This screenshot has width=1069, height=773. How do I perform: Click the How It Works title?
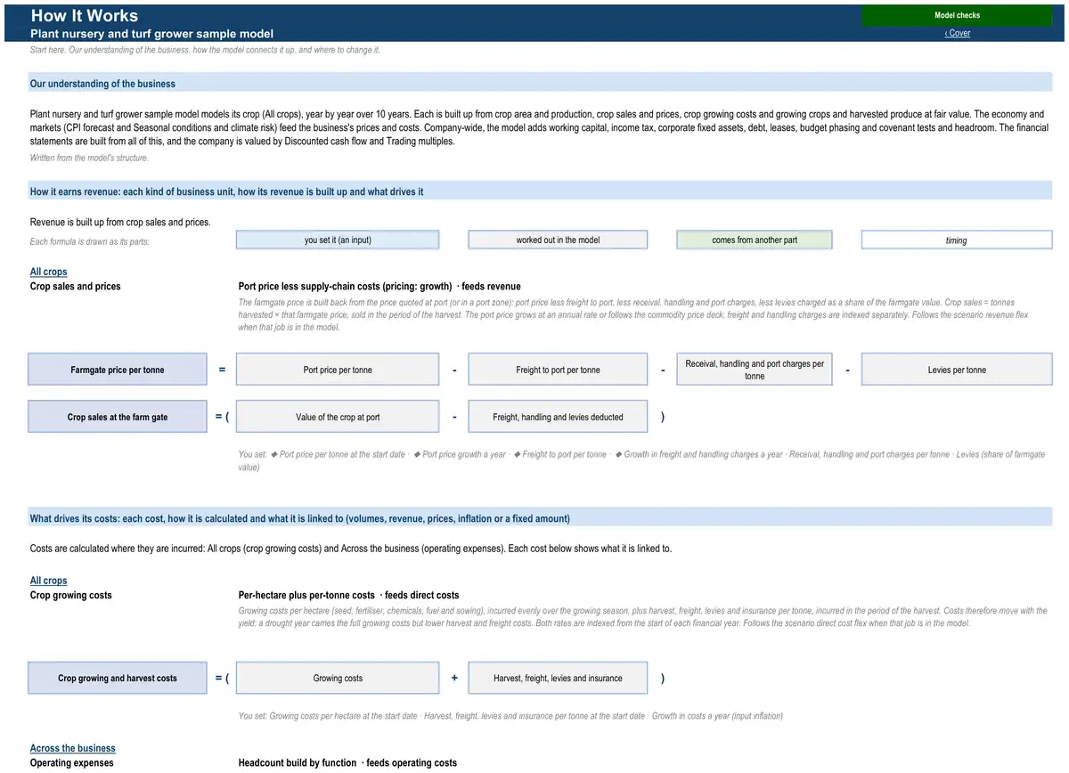[x=85, y=15]
